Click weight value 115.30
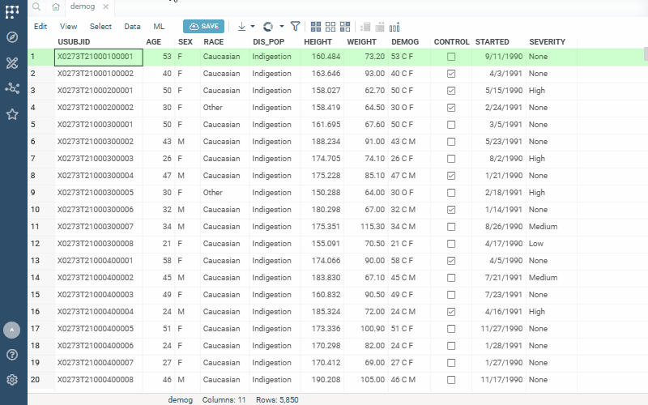Viewport: 648px width, 405px height. (373, 227)
